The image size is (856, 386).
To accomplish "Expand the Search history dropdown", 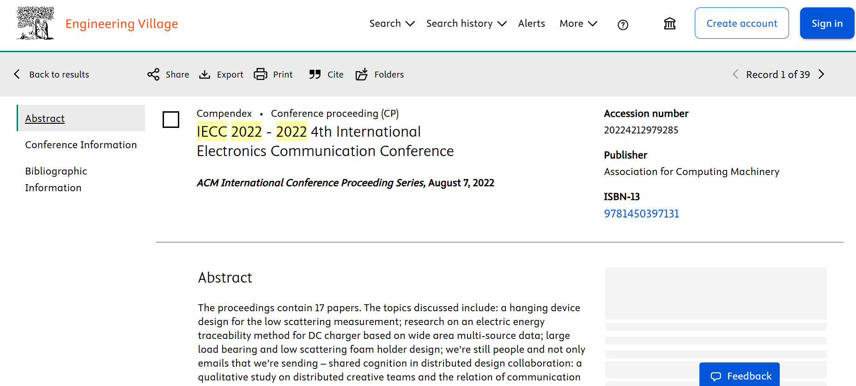I will coord(466,24).
